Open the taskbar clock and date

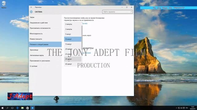click(192, 108)
